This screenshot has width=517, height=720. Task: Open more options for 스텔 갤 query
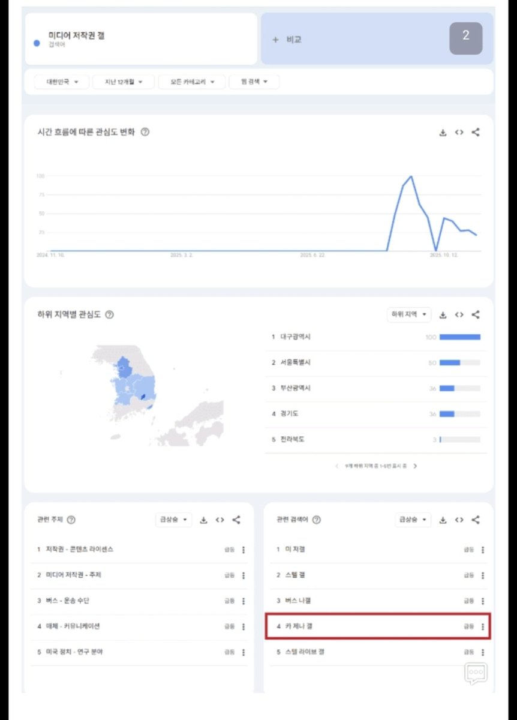pyautogui.click(x=483, y=575)
